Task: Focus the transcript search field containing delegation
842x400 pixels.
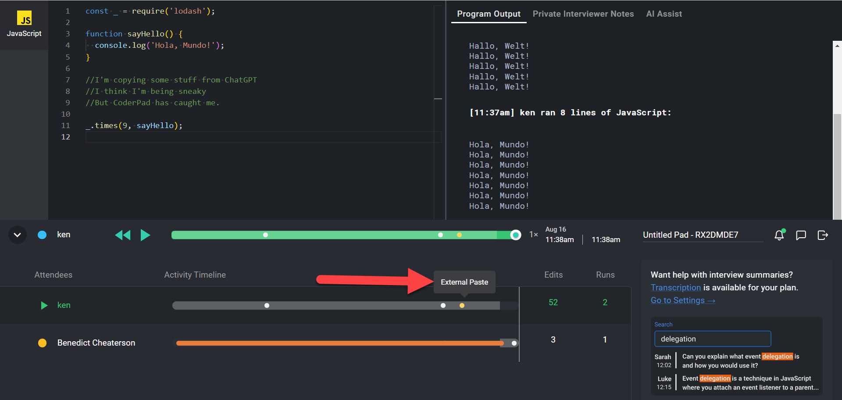Action: (712, 339)
